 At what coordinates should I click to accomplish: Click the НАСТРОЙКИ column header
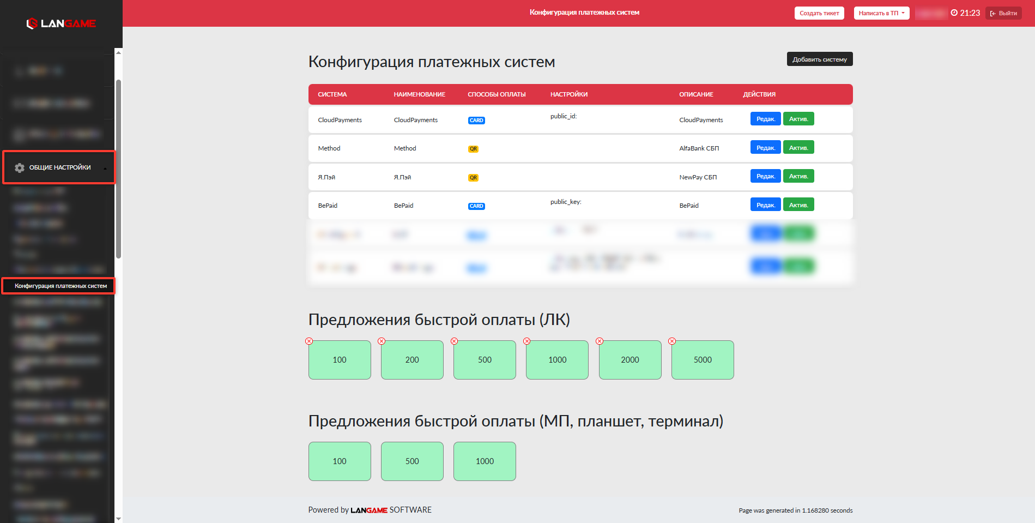point(569,94)
